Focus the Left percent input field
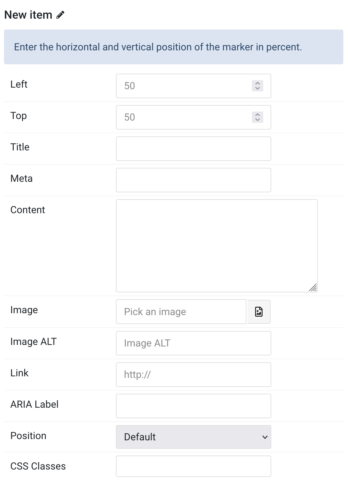The width and height of the screenshot is (348, 486). pyautogui.click(x=194, y=86)
